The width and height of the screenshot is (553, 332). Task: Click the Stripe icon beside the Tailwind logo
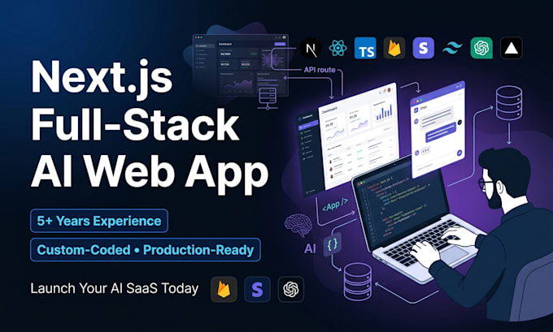coord(423,48)
